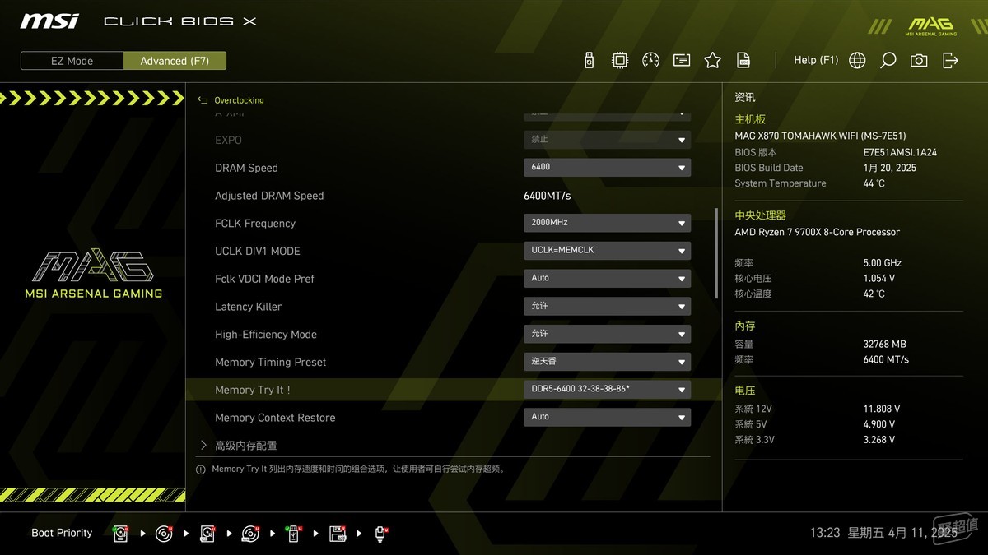Click the MSI Arsenal Gaming sidebar logo

point(93,274)
